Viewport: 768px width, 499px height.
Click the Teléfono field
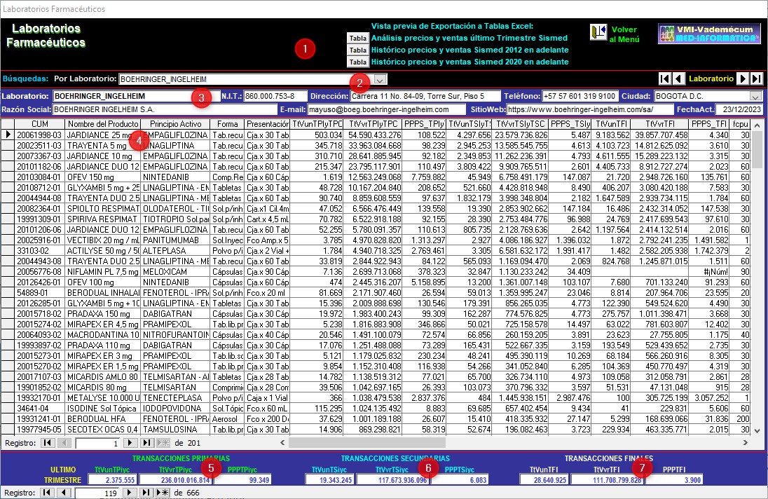tap(580, 97)
